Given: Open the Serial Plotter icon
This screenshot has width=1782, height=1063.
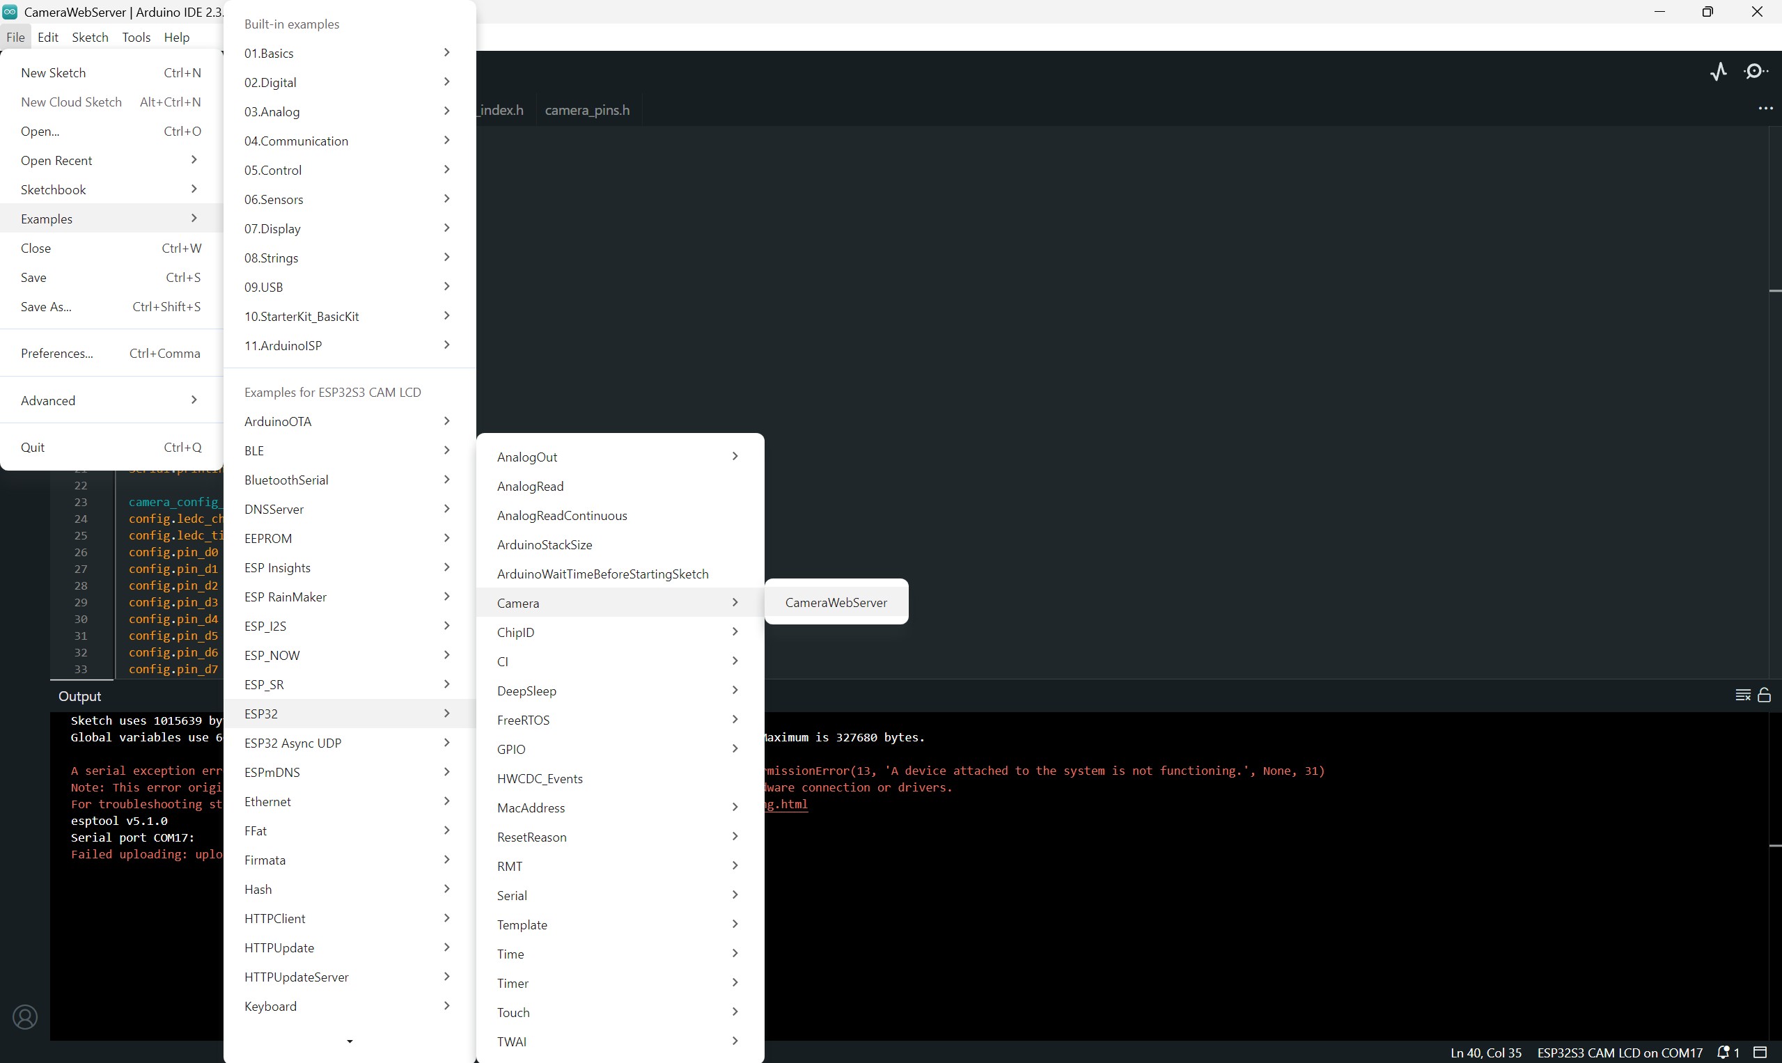Looking at the screenshot, I should point(1718,72).
